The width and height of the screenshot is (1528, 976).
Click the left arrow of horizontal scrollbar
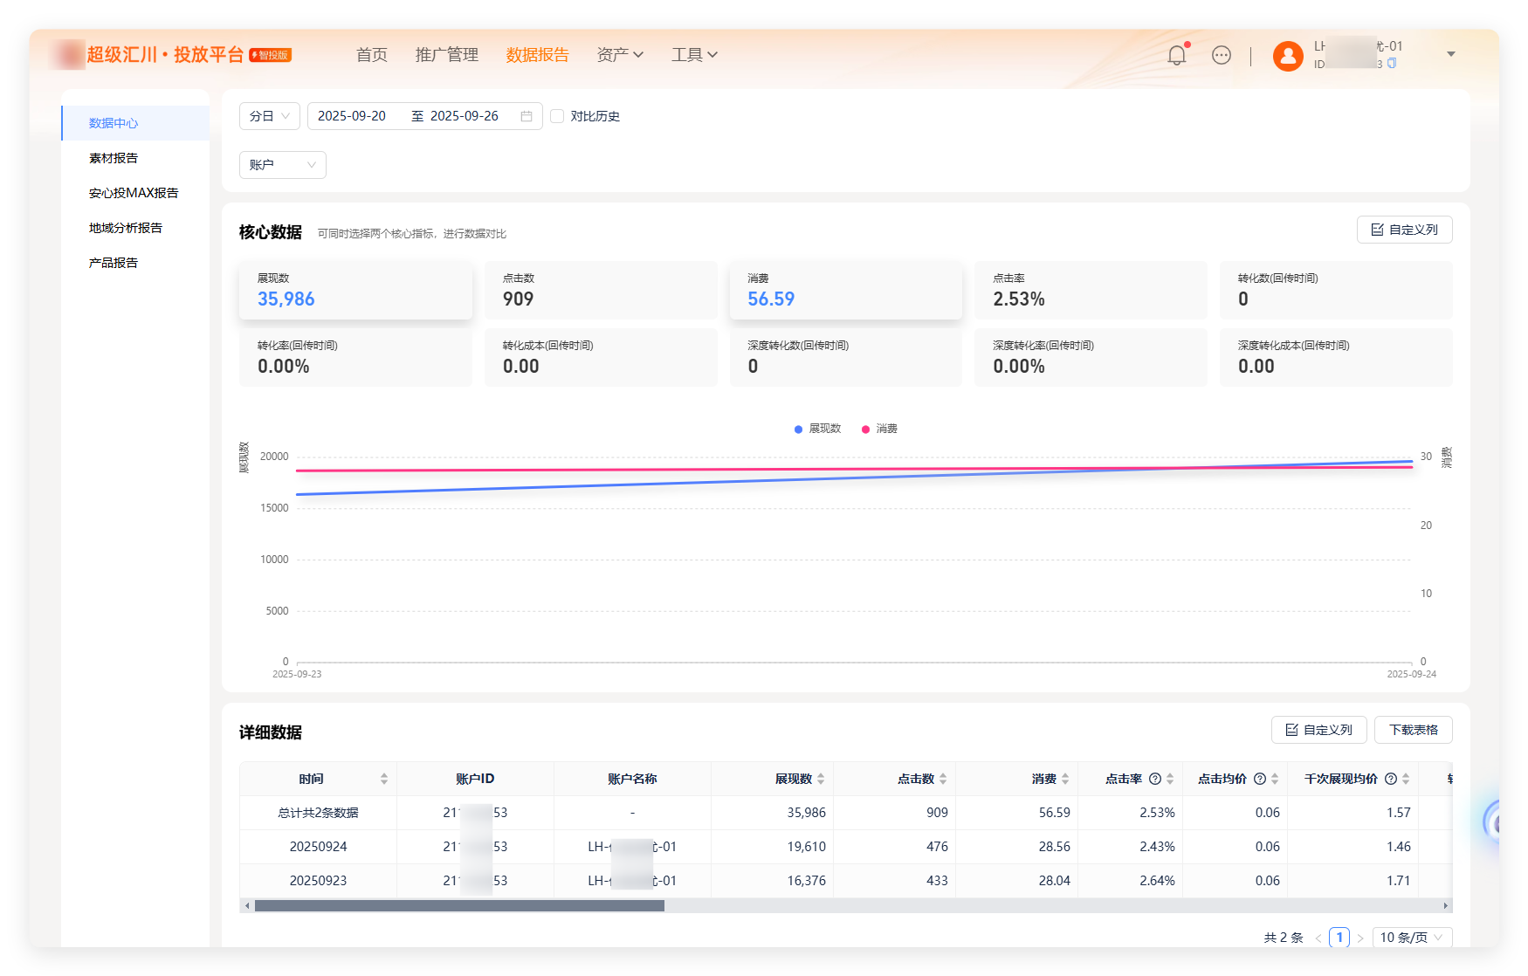pyautogui.click(x=247, y=906)
